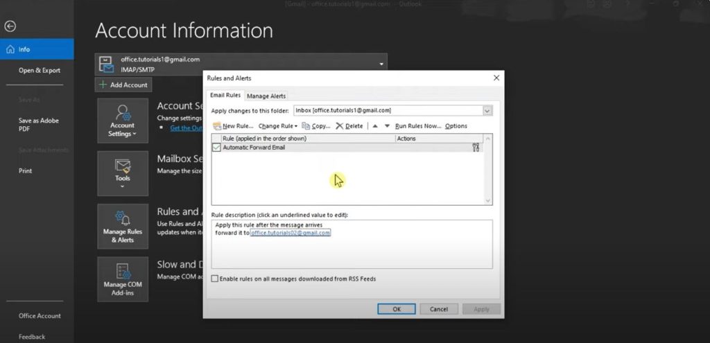Click Delete in the rules toolbar
The height and width of the screenshot is (343, 710).
click(349, 126)
